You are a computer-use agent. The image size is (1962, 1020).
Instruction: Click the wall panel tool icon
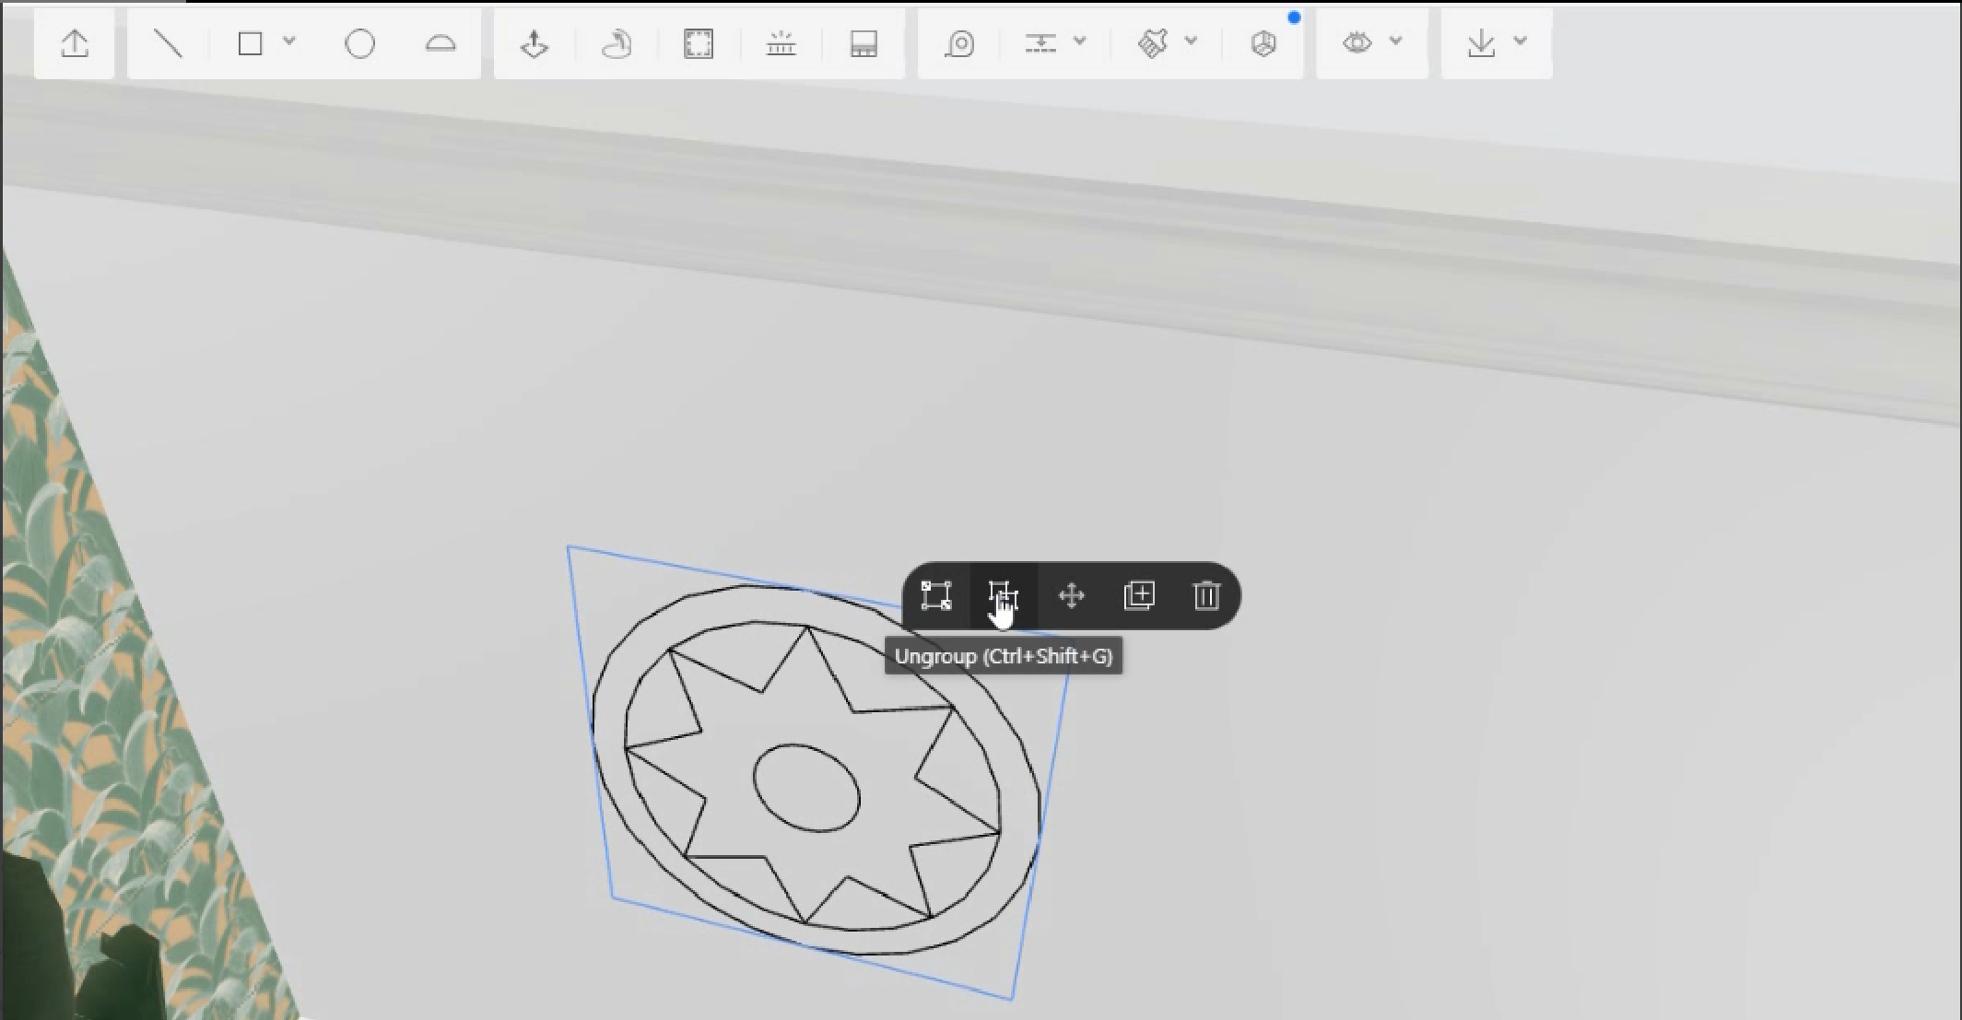864,43
